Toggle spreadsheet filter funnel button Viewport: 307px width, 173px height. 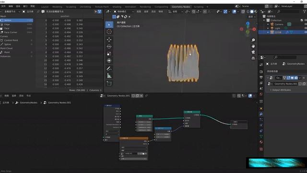[99, 12]
